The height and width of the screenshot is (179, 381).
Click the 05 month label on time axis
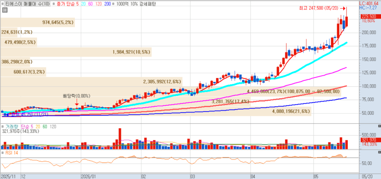click(316, 176)
